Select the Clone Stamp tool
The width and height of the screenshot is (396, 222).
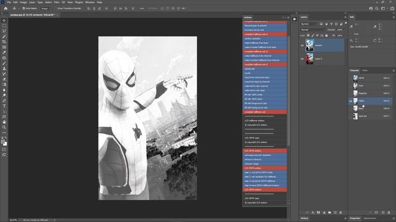tap(4, 68)
